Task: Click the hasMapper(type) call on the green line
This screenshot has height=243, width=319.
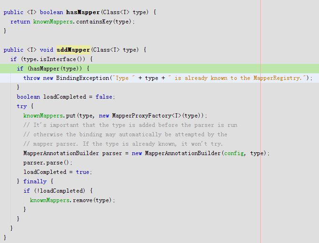Action: [56, 69]
